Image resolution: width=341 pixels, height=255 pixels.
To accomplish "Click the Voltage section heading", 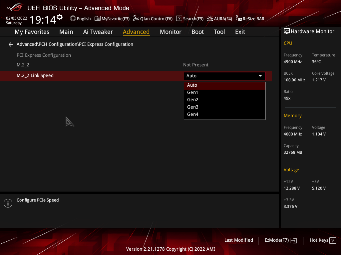I will pyautogui.click(x=291, y=170).
